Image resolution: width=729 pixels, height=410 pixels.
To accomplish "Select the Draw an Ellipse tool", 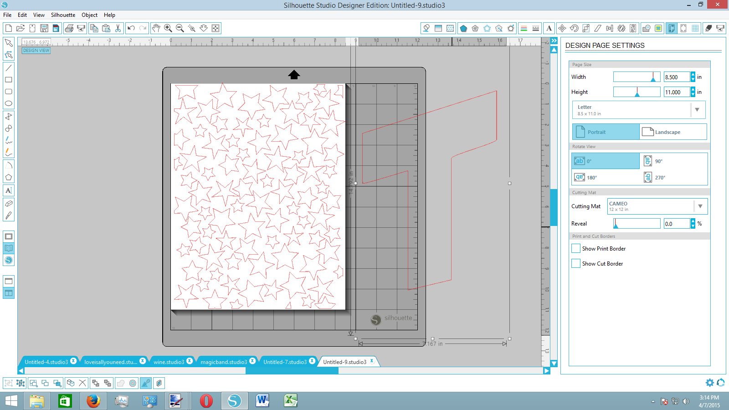I will point(9,103).
